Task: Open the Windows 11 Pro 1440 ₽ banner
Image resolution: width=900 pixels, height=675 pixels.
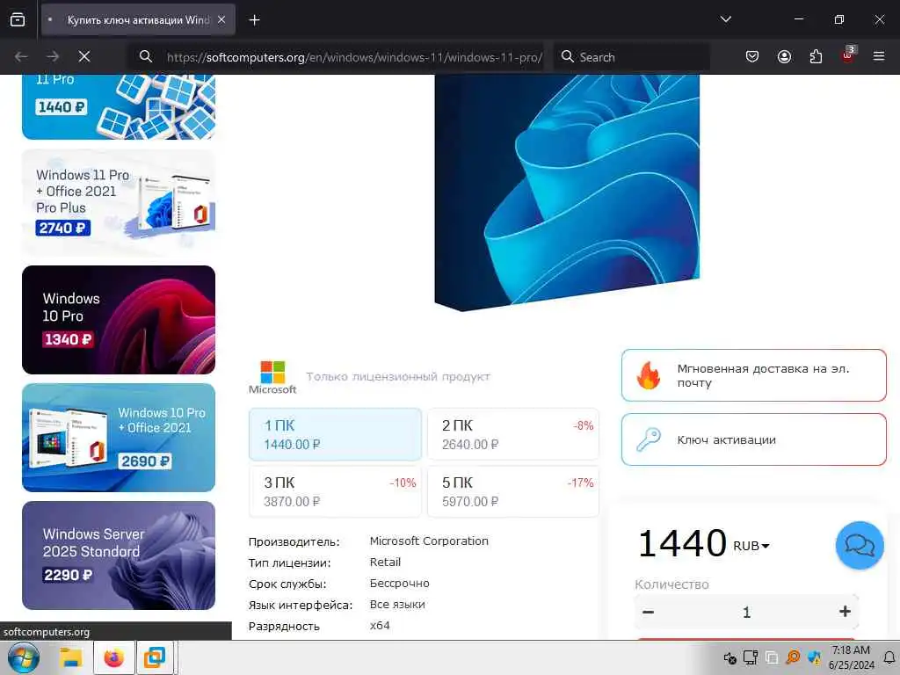Action: coord(119,106)
